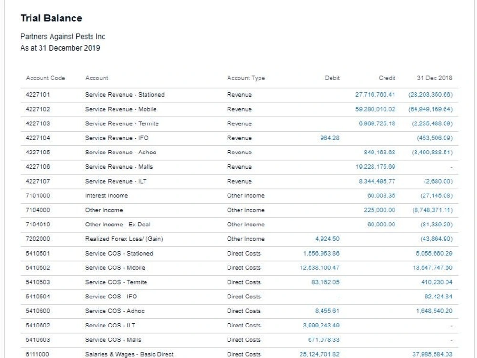Viewport: 477px width, 358px height.
Task: Open Service Revenue - Stationed credit 27,716,760.41
Action: tap(375, 95)
